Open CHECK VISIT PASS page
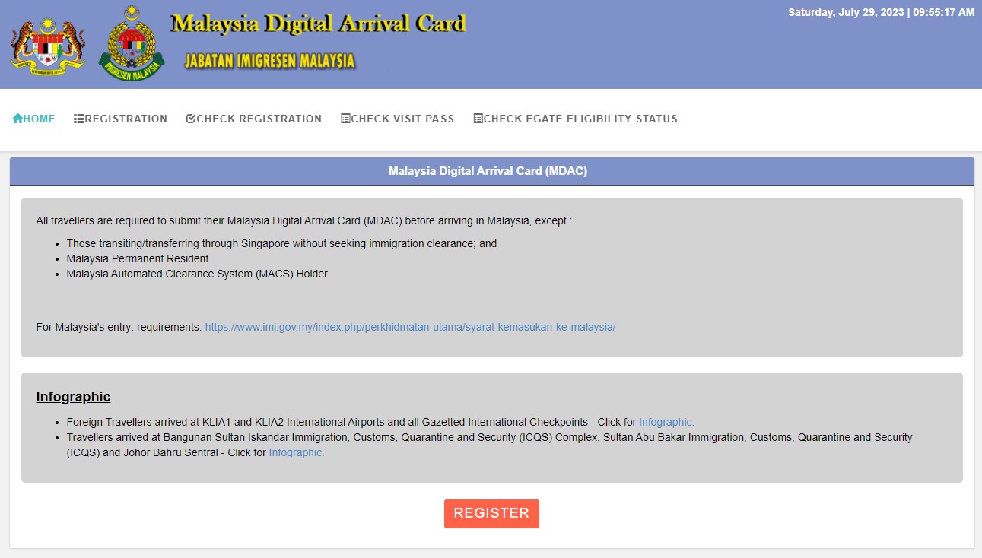 398,119
